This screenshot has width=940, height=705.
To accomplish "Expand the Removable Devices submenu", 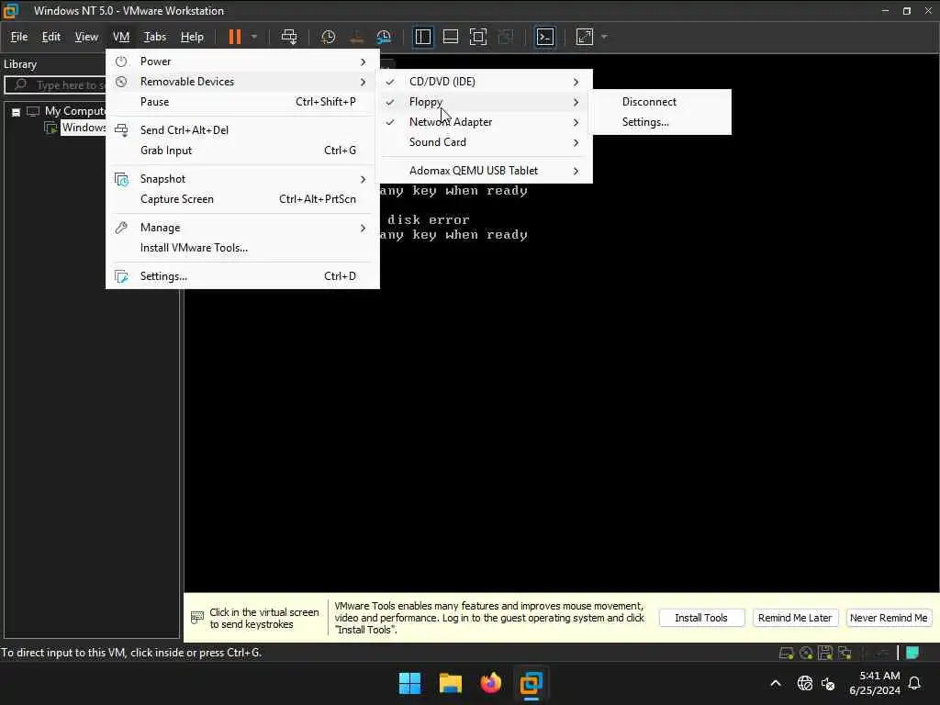I will (242, 82).
